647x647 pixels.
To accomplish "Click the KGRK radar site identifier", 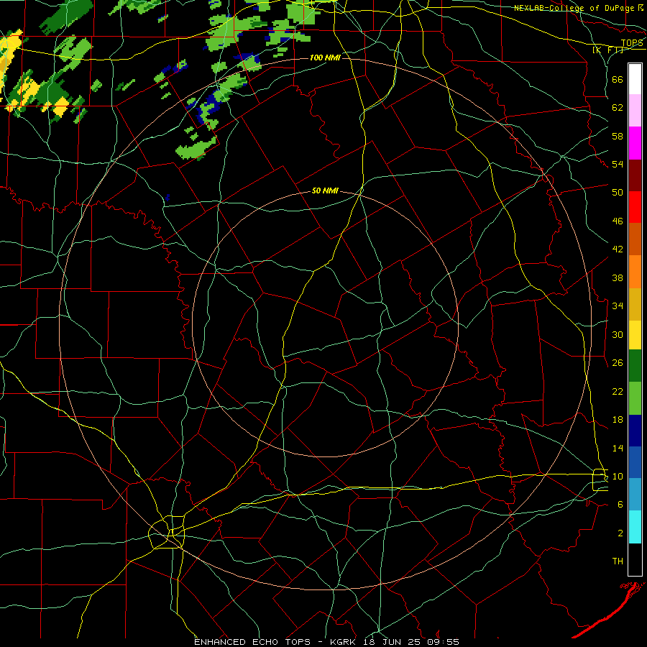I will pyautogui.click(x=344, y=642).
